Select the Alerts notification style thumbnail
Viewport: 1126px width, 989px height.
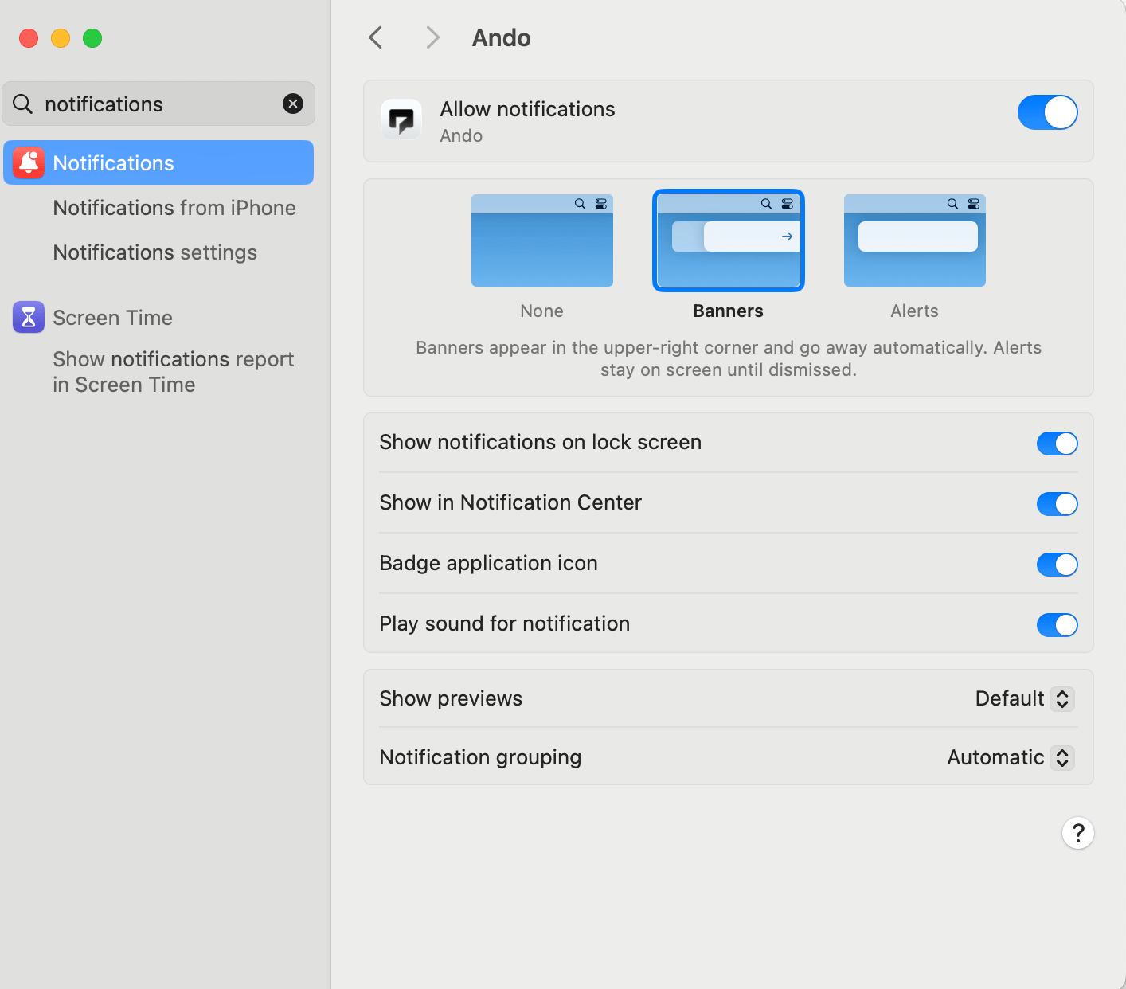[x=915, y=240]
